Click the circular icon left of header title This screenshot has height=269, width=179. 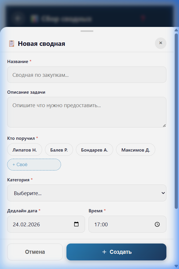(18, 18)
